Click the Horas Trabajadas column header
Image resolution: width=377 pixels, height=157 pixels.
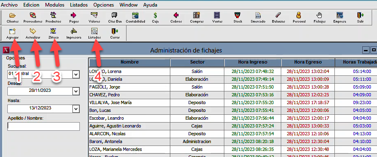356,62
